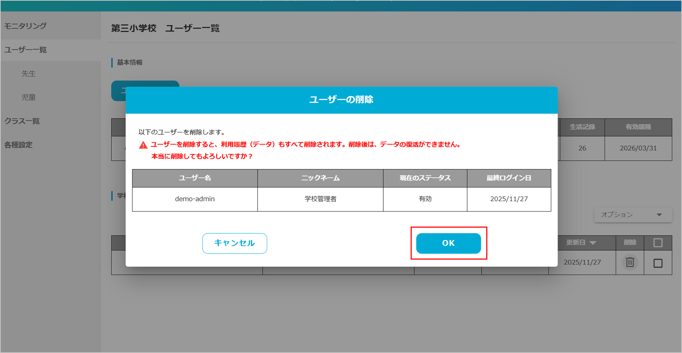682x353 pixels.
Task: Open クラス一覧 in the sidebar
Action: (x=22, y=121)
